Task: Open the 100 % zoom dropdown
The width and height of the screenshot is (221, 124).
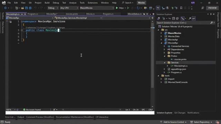Action: [x=10, y=110]
